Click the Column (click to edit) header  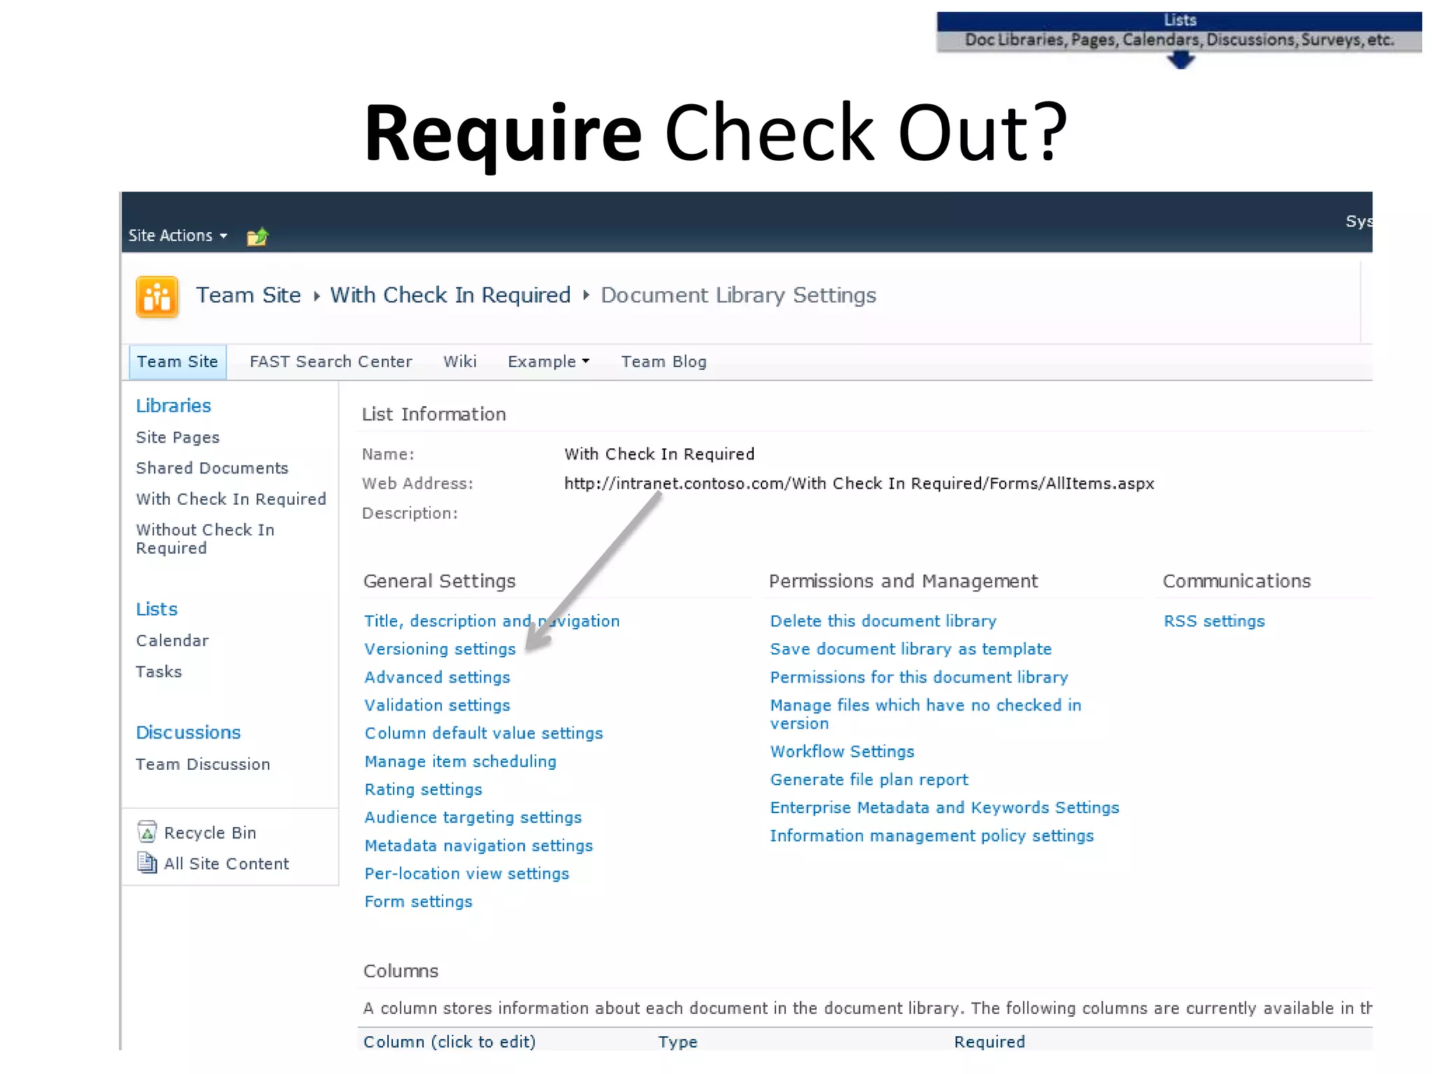449,1042
